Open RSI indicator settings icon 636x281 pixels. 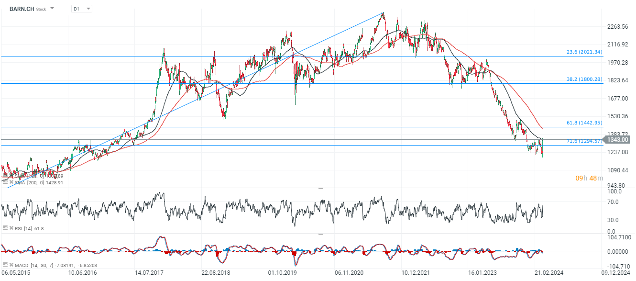(5, 228)
